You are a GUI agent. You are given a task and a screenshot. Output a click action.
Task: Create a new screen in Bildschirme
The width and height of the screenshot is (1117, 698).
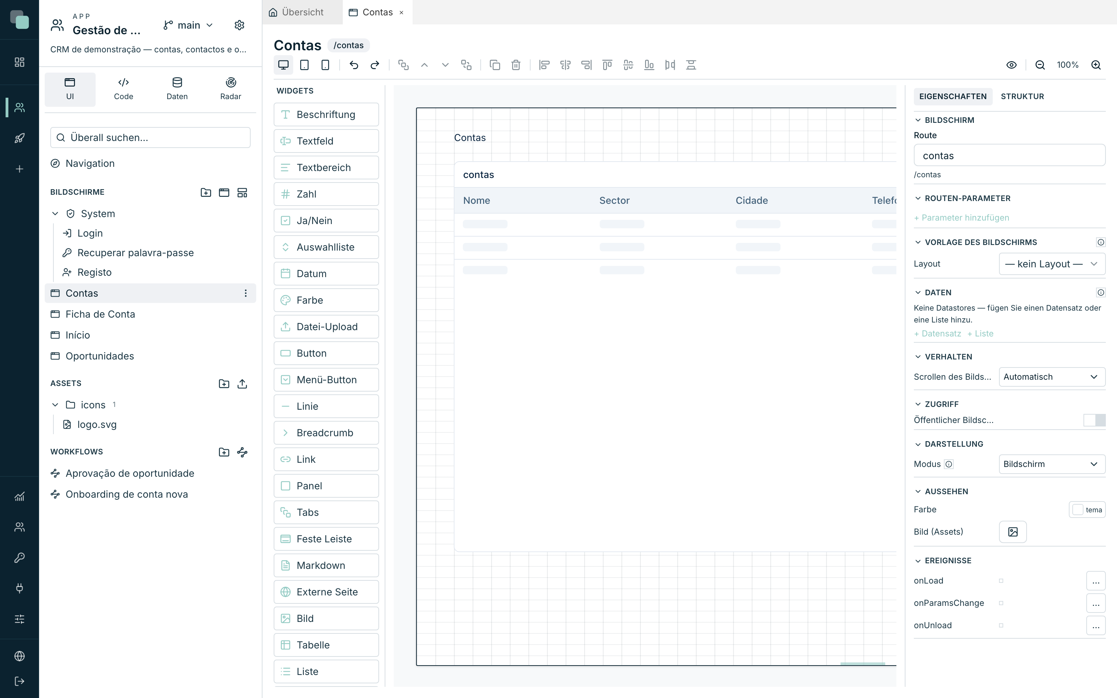point(224,193)
